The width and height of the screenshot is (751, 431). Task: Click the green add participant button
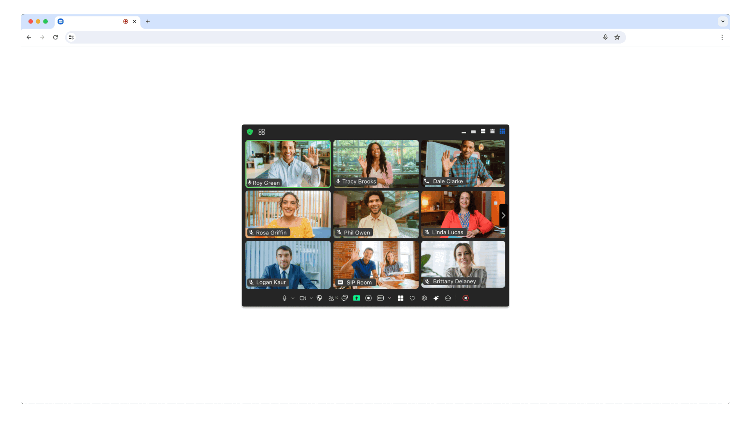pyautogui.click(x=357, y=298)
